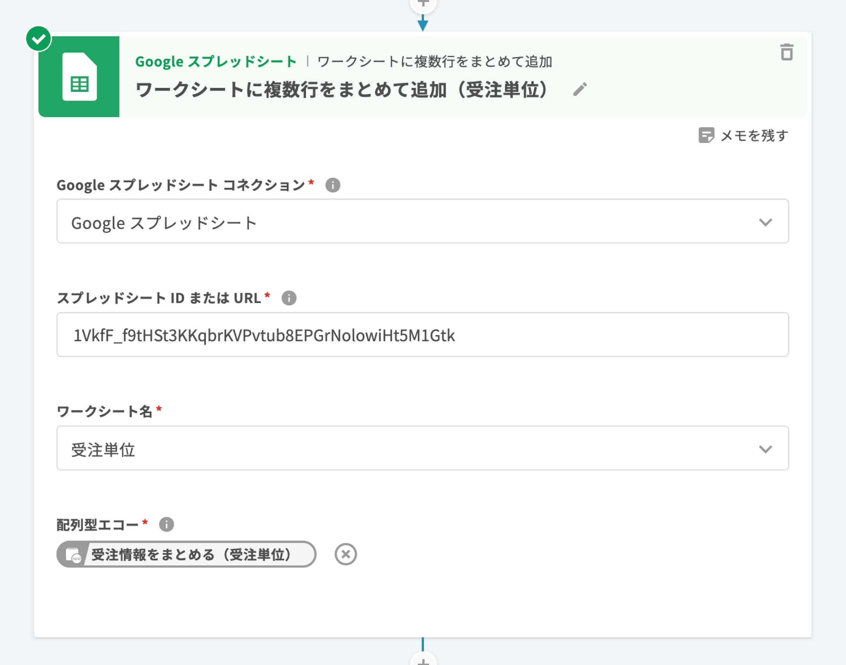Edit step title with pencil icon

tap(580, 89)
